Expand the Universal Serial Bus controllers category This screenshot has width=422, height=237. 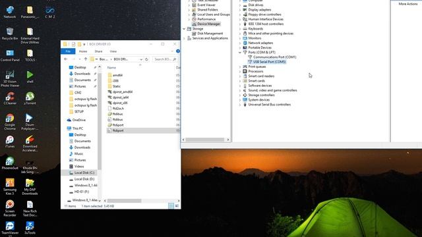coord(240,105)
